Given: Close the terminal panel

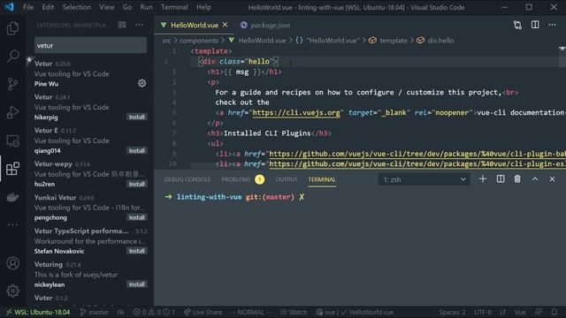Looking at the screenshot, I should click(x=552, y=179).
